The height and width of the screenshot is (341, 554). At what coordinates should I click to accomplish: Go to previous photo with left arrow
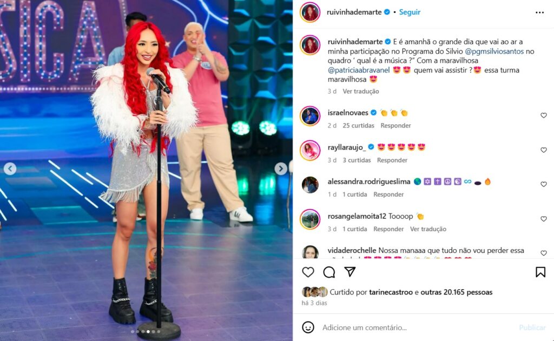point(10,169)
